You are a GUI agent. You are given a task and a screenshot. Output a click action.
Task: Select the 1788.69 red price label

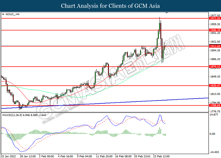point(215,105)
